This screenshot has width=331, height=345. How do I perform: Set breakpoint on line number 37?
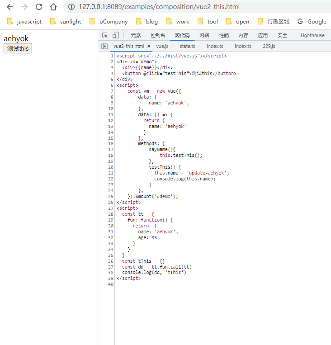(x=111, y=267)
